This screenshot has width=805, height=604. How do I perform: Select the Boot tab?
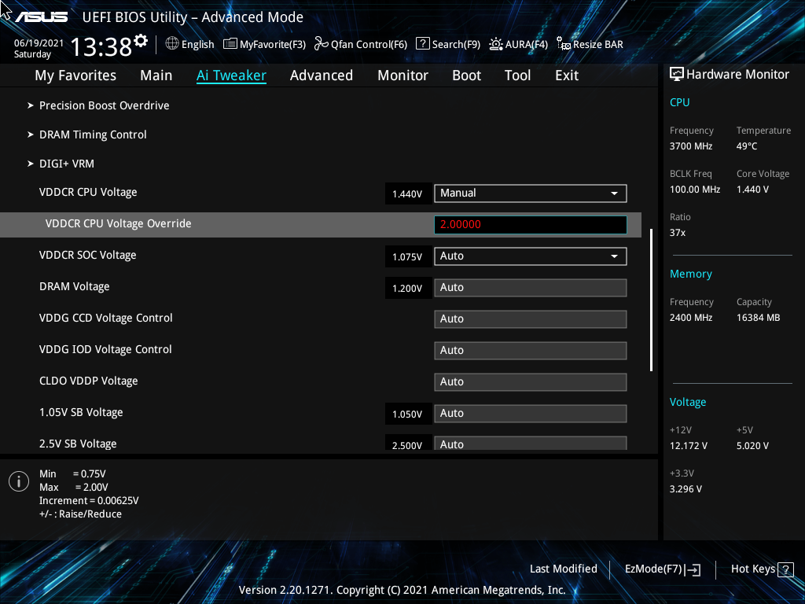pyautogui.click(x=466, y=75)
